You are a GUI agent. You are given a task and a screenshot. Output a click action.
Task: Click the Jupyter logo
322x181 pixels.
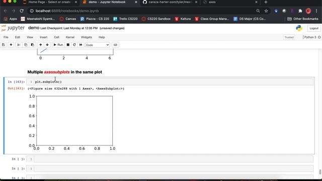(13, 28)
